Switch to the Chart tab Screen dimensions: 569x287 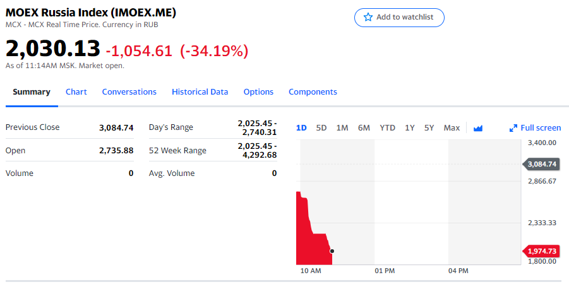pos(76,92)
